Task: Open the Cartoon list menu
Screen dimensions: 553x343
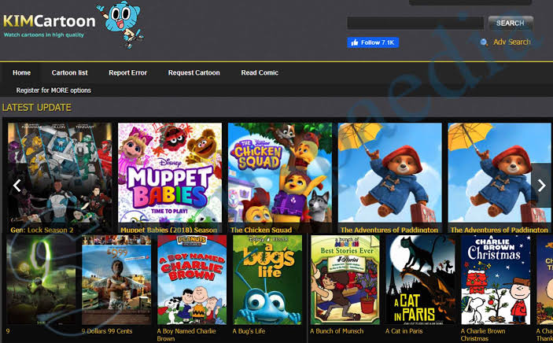Action: (x=70, y=73)
